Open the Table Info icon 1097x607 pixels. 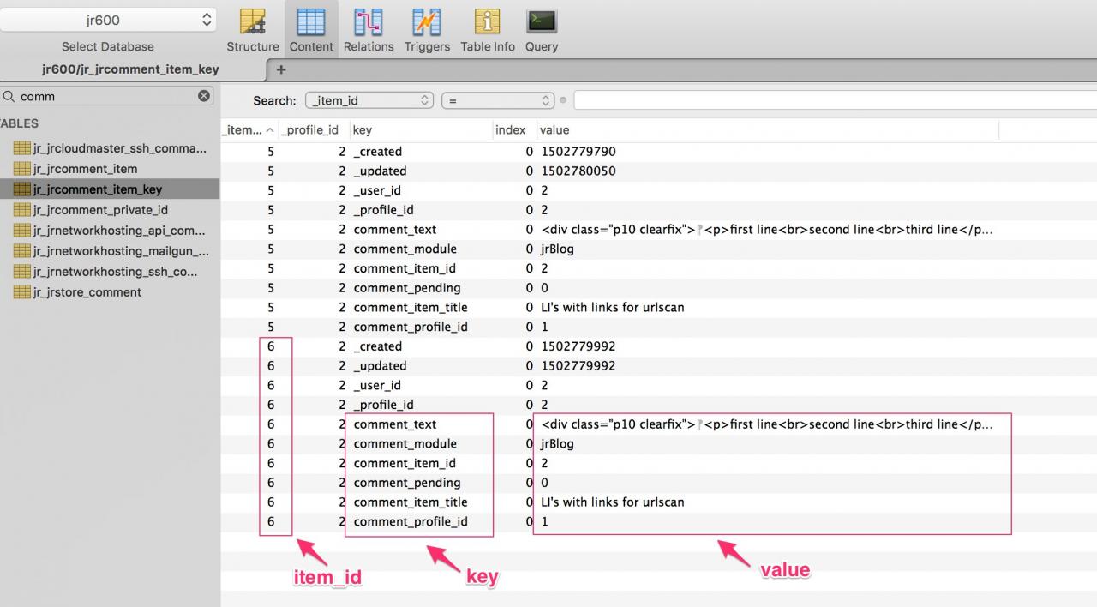[x=487, y=23]
